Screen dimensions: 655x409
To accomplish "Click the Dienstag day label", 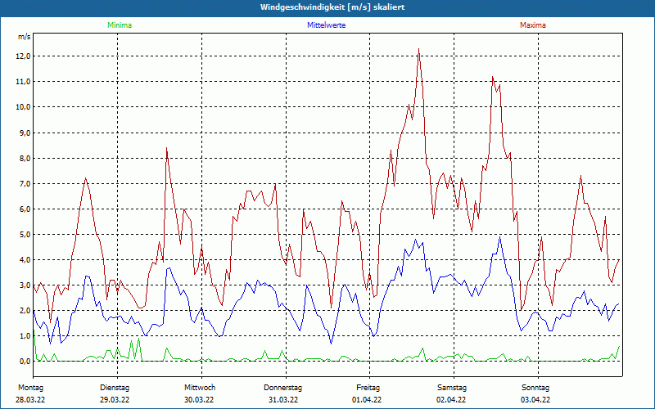I will coord(115,388).
